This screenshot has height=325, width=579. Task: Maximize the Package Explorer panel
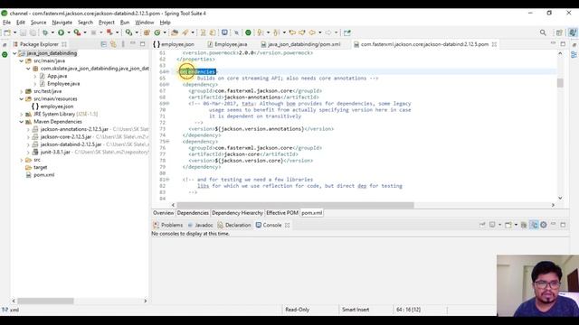tap(143, 44)
